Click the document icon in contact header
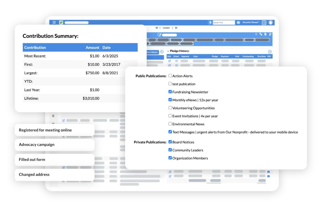This screenshot has width=321, height=208. point(266,34)
